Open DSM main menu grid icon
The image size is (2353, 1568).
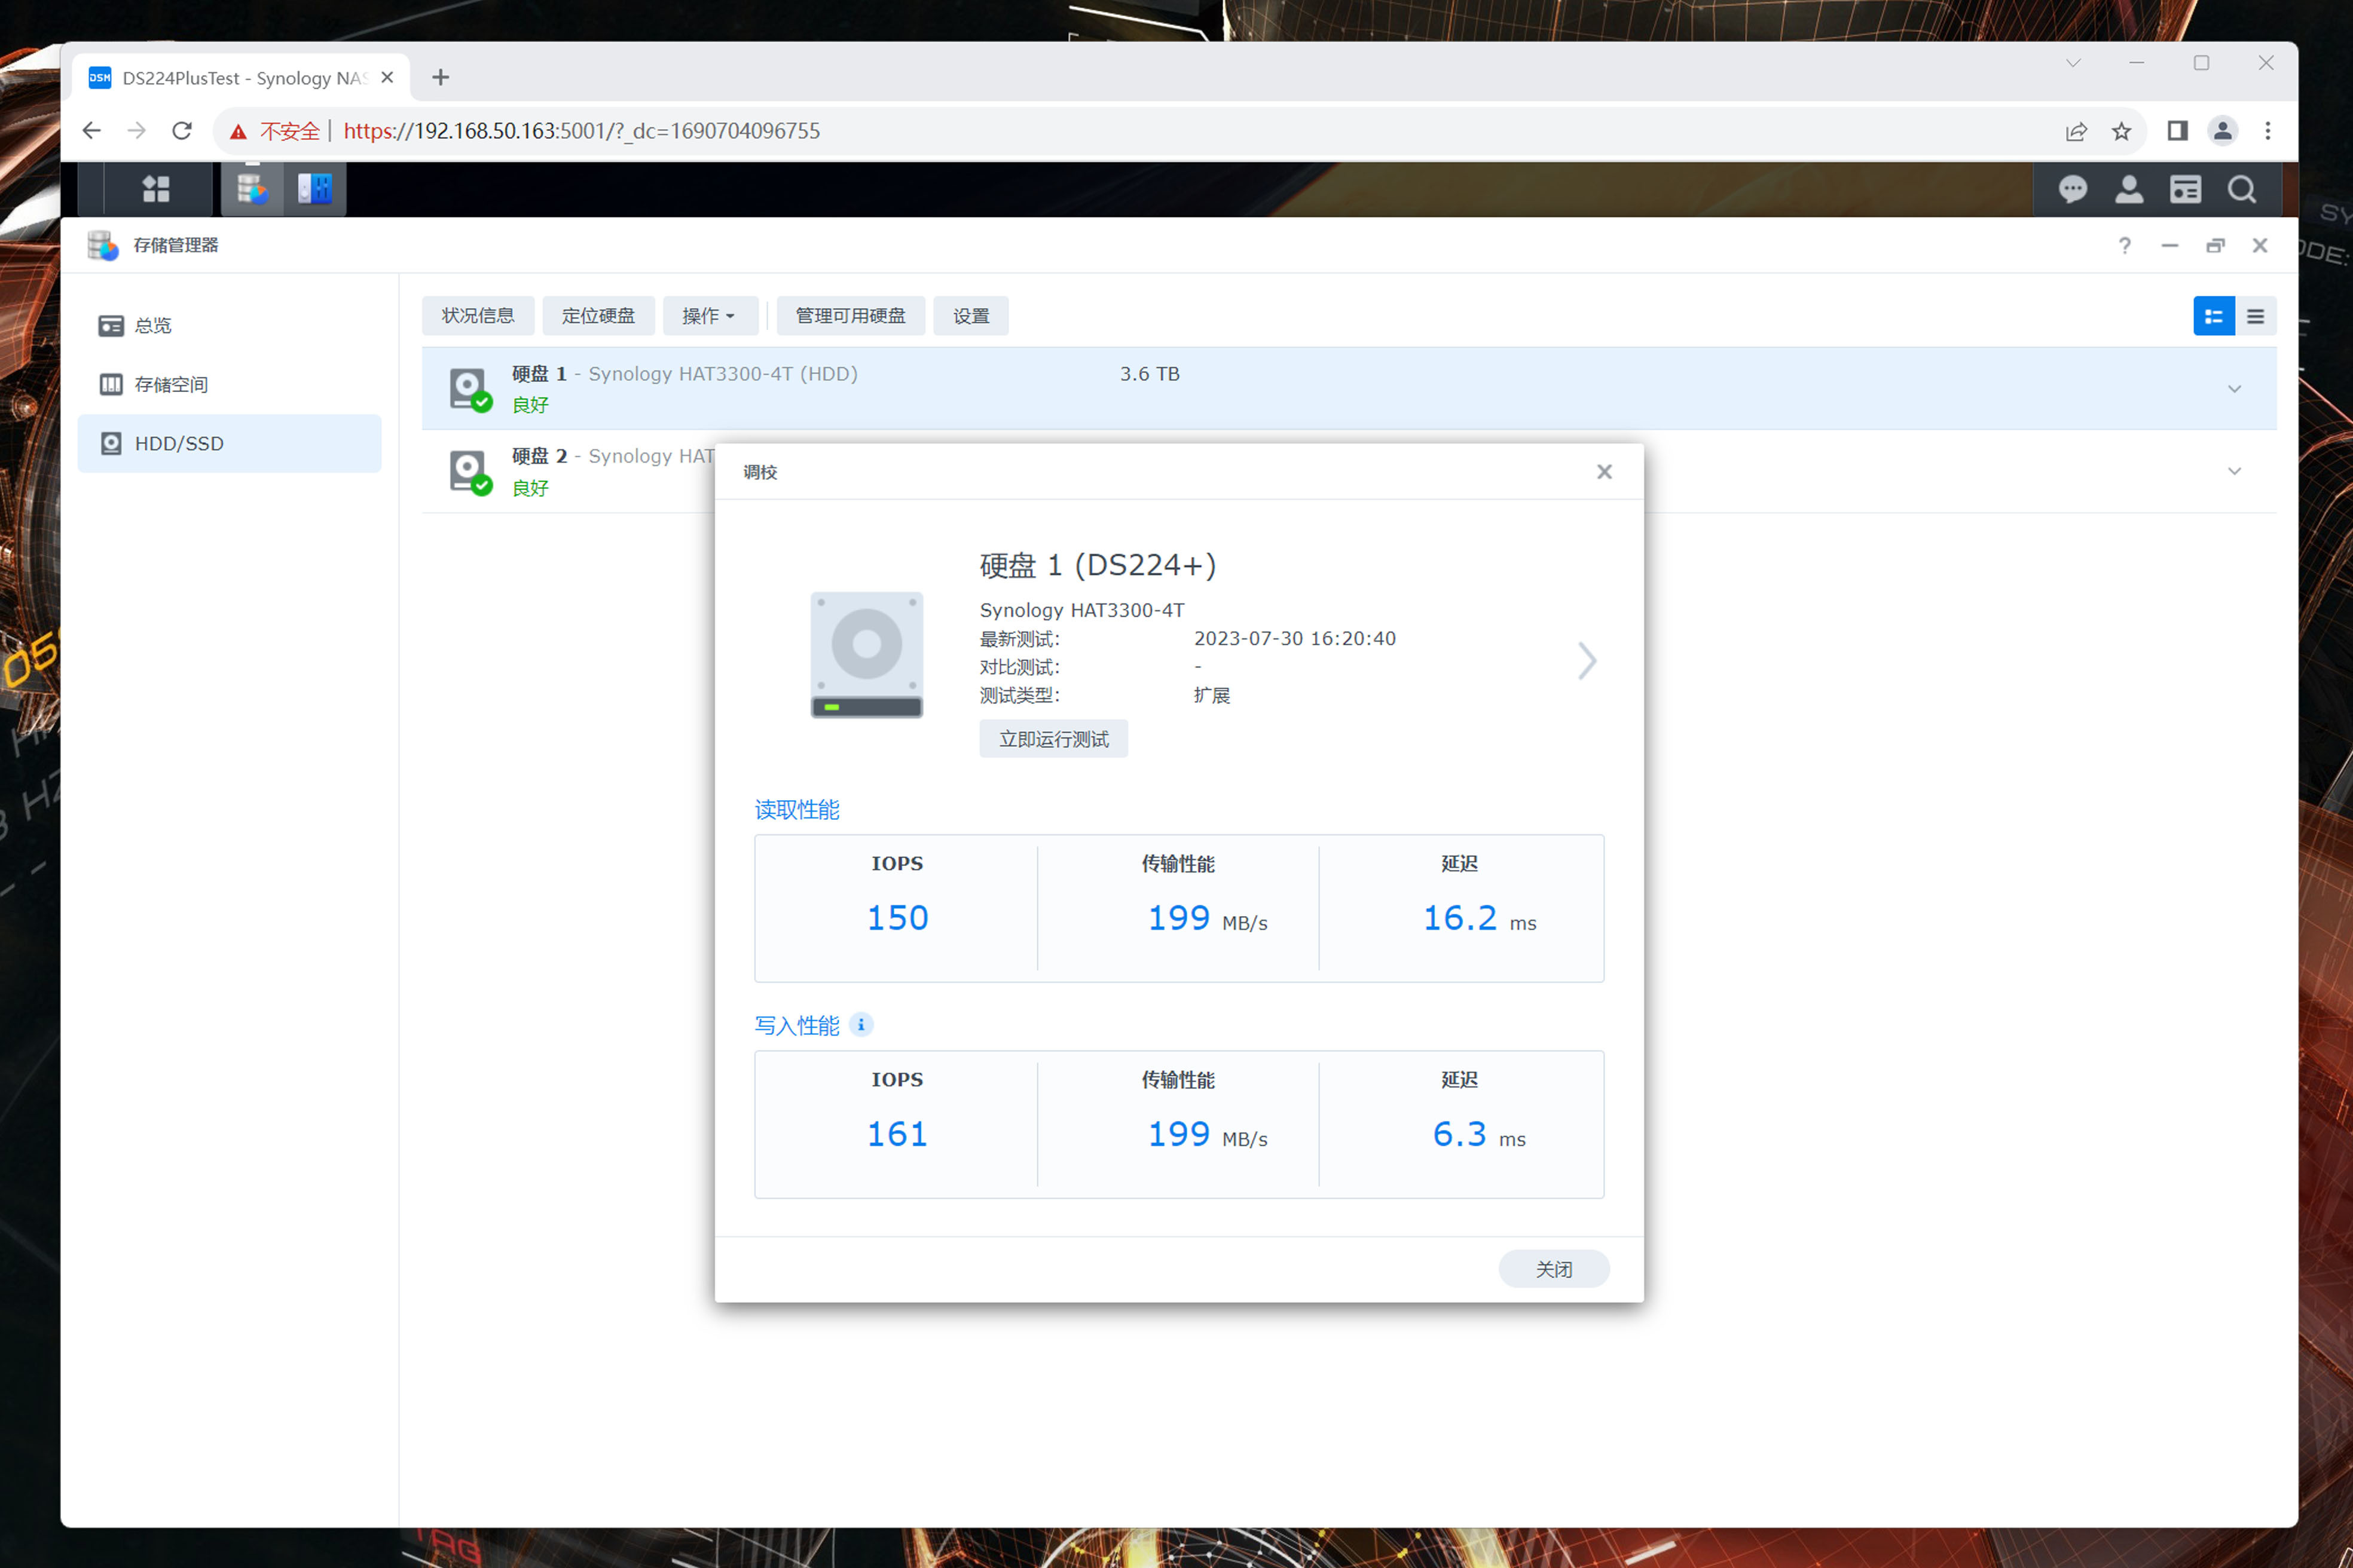pos(156,189)
